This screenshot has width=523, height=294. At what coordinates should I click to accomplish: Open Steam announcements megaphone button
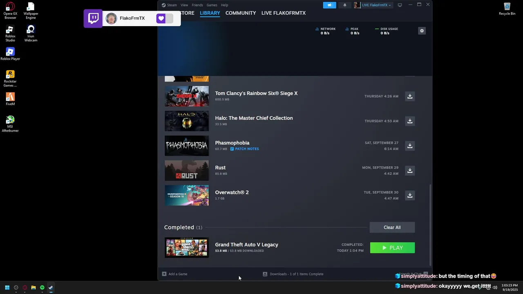pyautogui.click(x=329, y=5)
